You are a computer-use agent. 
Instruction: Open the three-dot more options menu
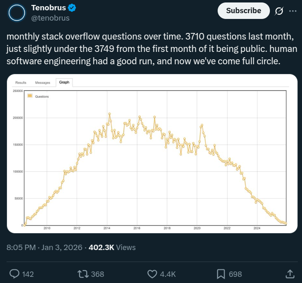coord(293,11)
